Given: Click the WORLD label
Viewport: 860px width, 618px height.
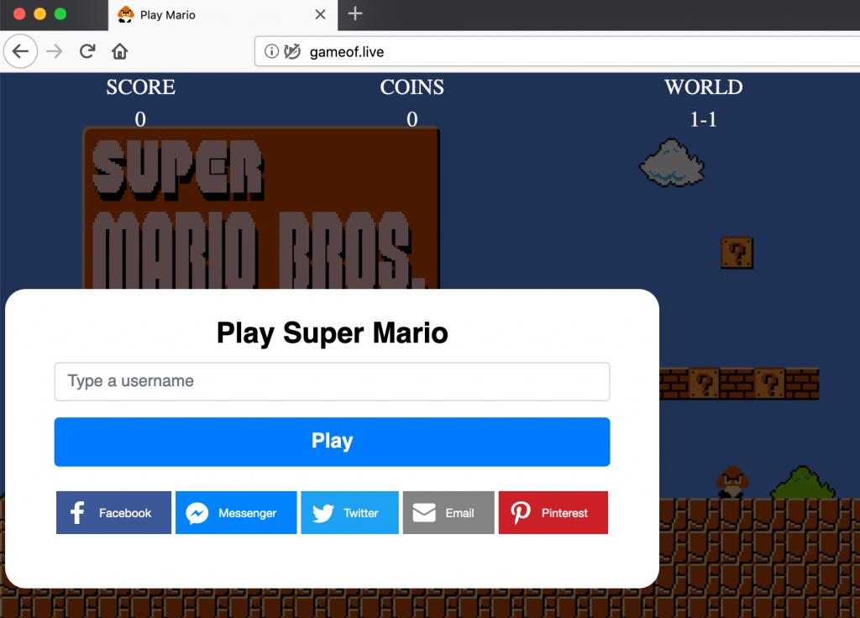Looking at the screenshot, I should [x=704, y=87].
